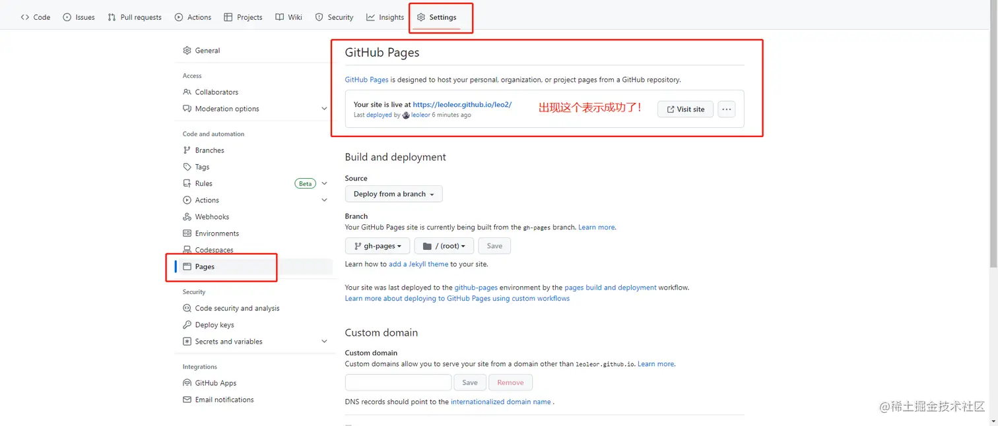Click the play icon beside sidebar Actions

point(187,200)
